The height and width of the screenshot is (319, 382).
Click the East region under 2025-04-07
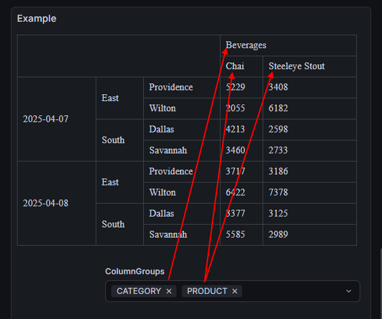coord(119,98)
